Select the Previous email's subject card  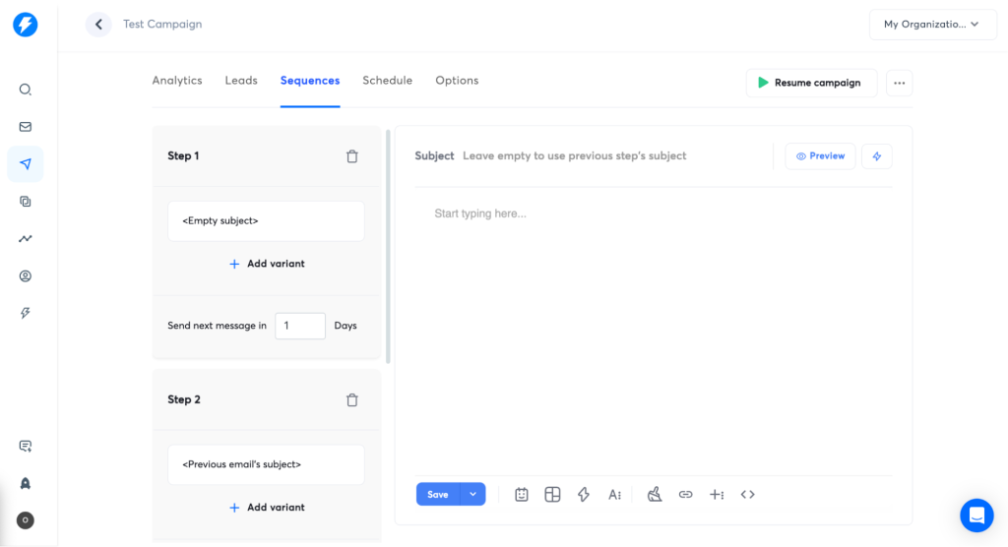coord(266,464)
